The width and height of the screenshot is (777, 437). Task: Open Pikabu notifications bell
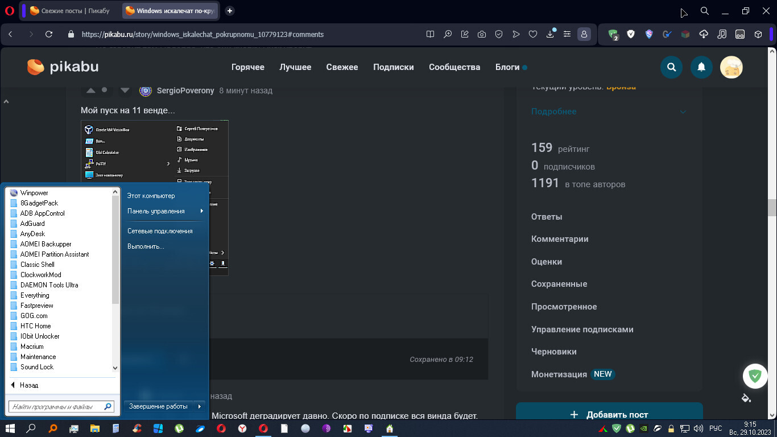(701, 67)
